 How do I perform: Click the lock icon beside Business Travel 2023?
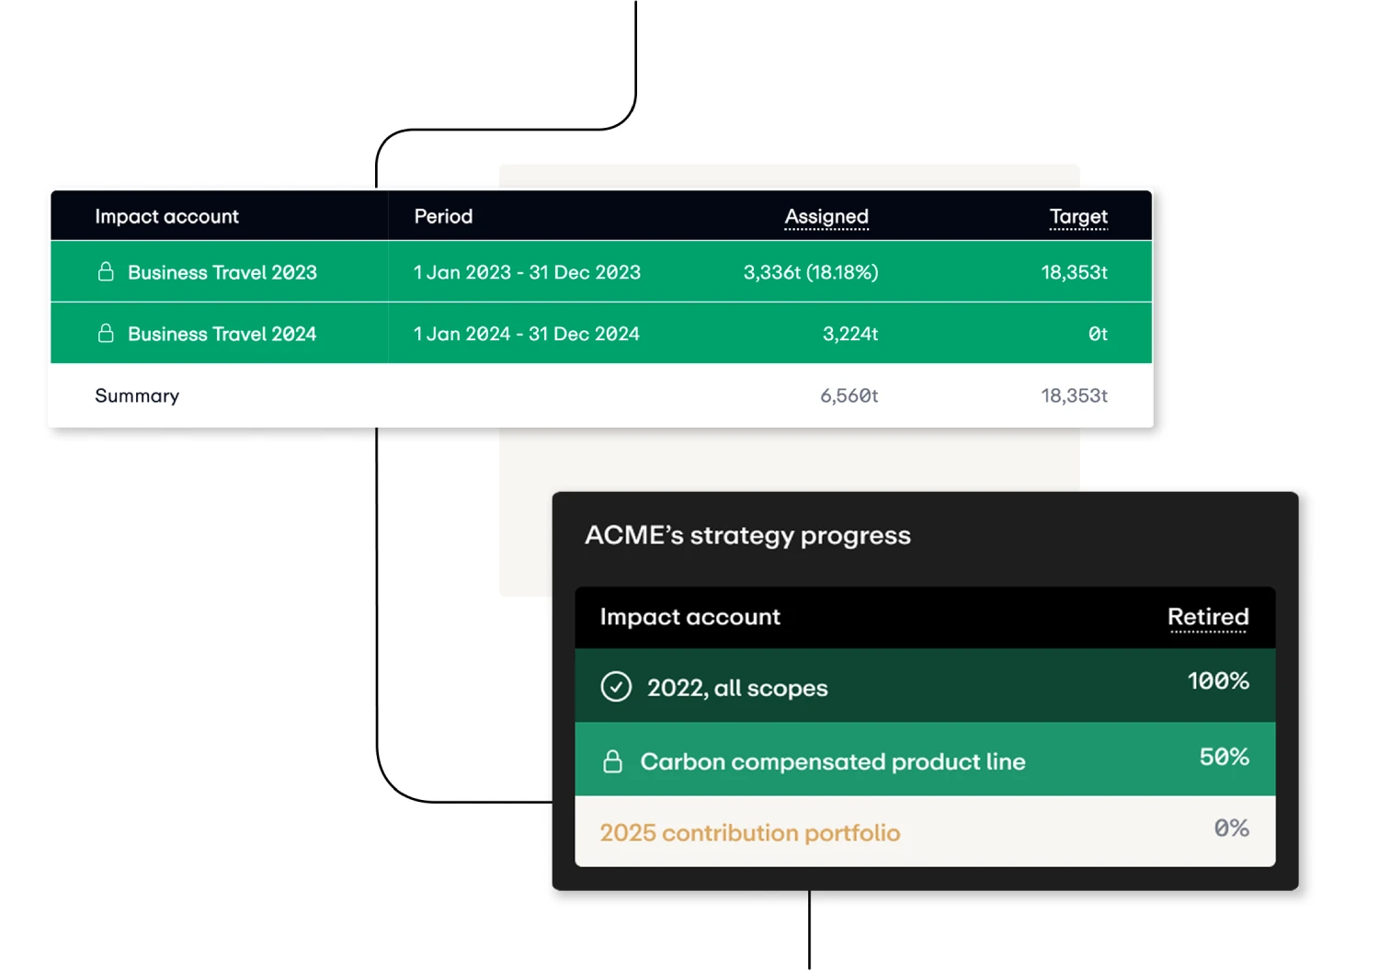tap(106, 271)
